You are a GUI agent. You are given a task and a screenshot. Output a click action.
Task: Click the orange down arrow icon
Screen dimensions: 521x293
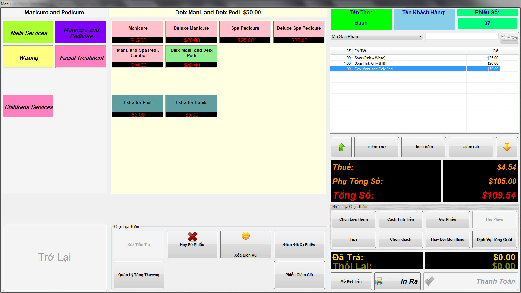point(507,147)
